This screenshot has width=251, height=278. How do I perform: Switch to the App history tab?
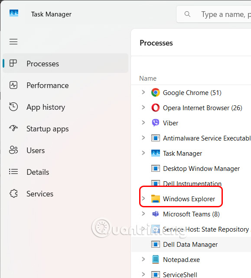pos(65,107)
